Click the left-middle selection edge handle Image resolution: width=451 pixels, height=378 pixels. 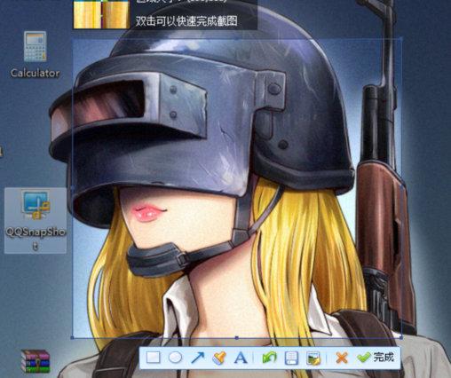pyautogui.click(x=73, y=187)
